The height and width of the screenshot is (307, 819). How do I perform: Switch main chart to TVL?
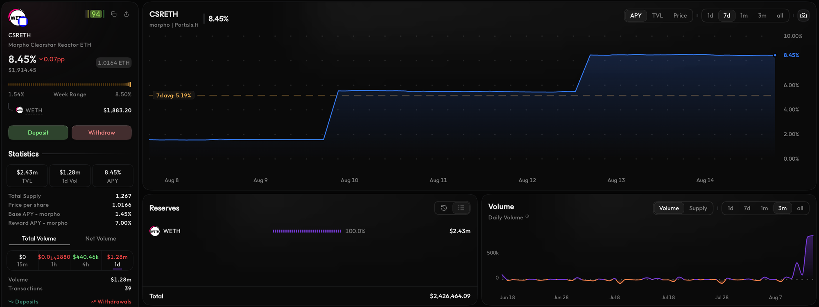tap(657, 16)
